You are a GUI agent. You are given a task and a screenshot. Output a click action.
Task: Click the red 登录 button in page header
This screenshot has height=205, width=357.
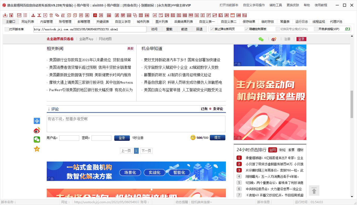pyautogui.click(x=301, y=39)
